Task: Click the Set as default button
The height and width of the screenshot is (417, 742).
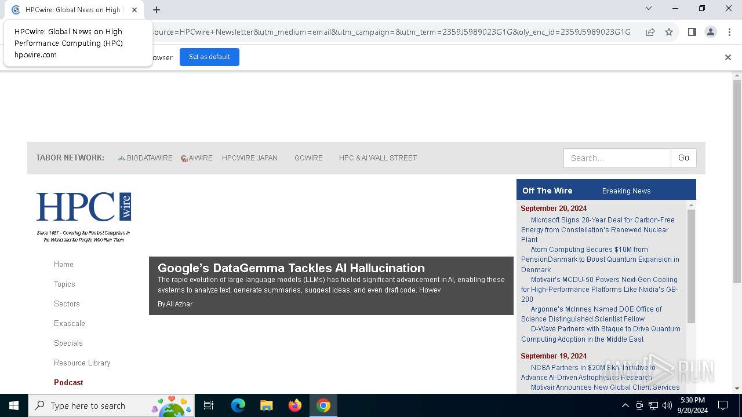Action: click(209, 57)
